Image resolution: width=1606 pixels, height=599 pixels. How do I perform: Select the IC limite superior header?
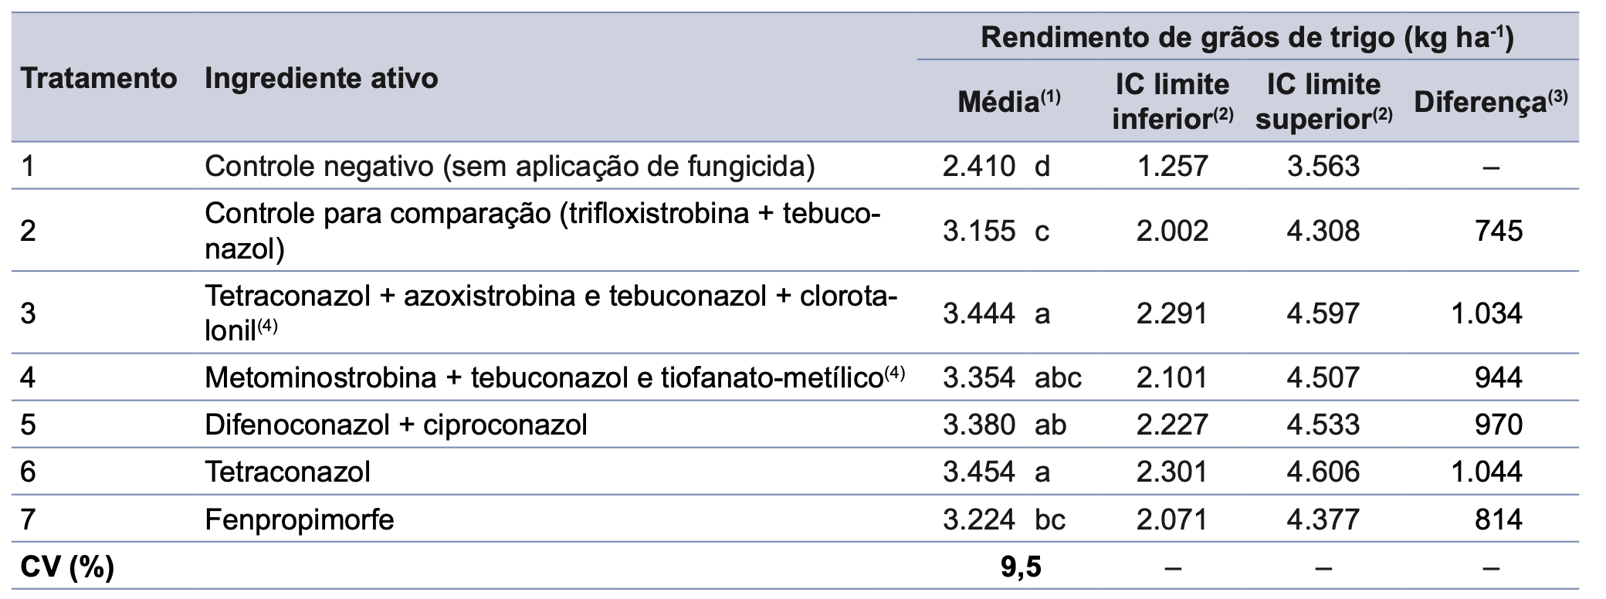pos(1323,102)
